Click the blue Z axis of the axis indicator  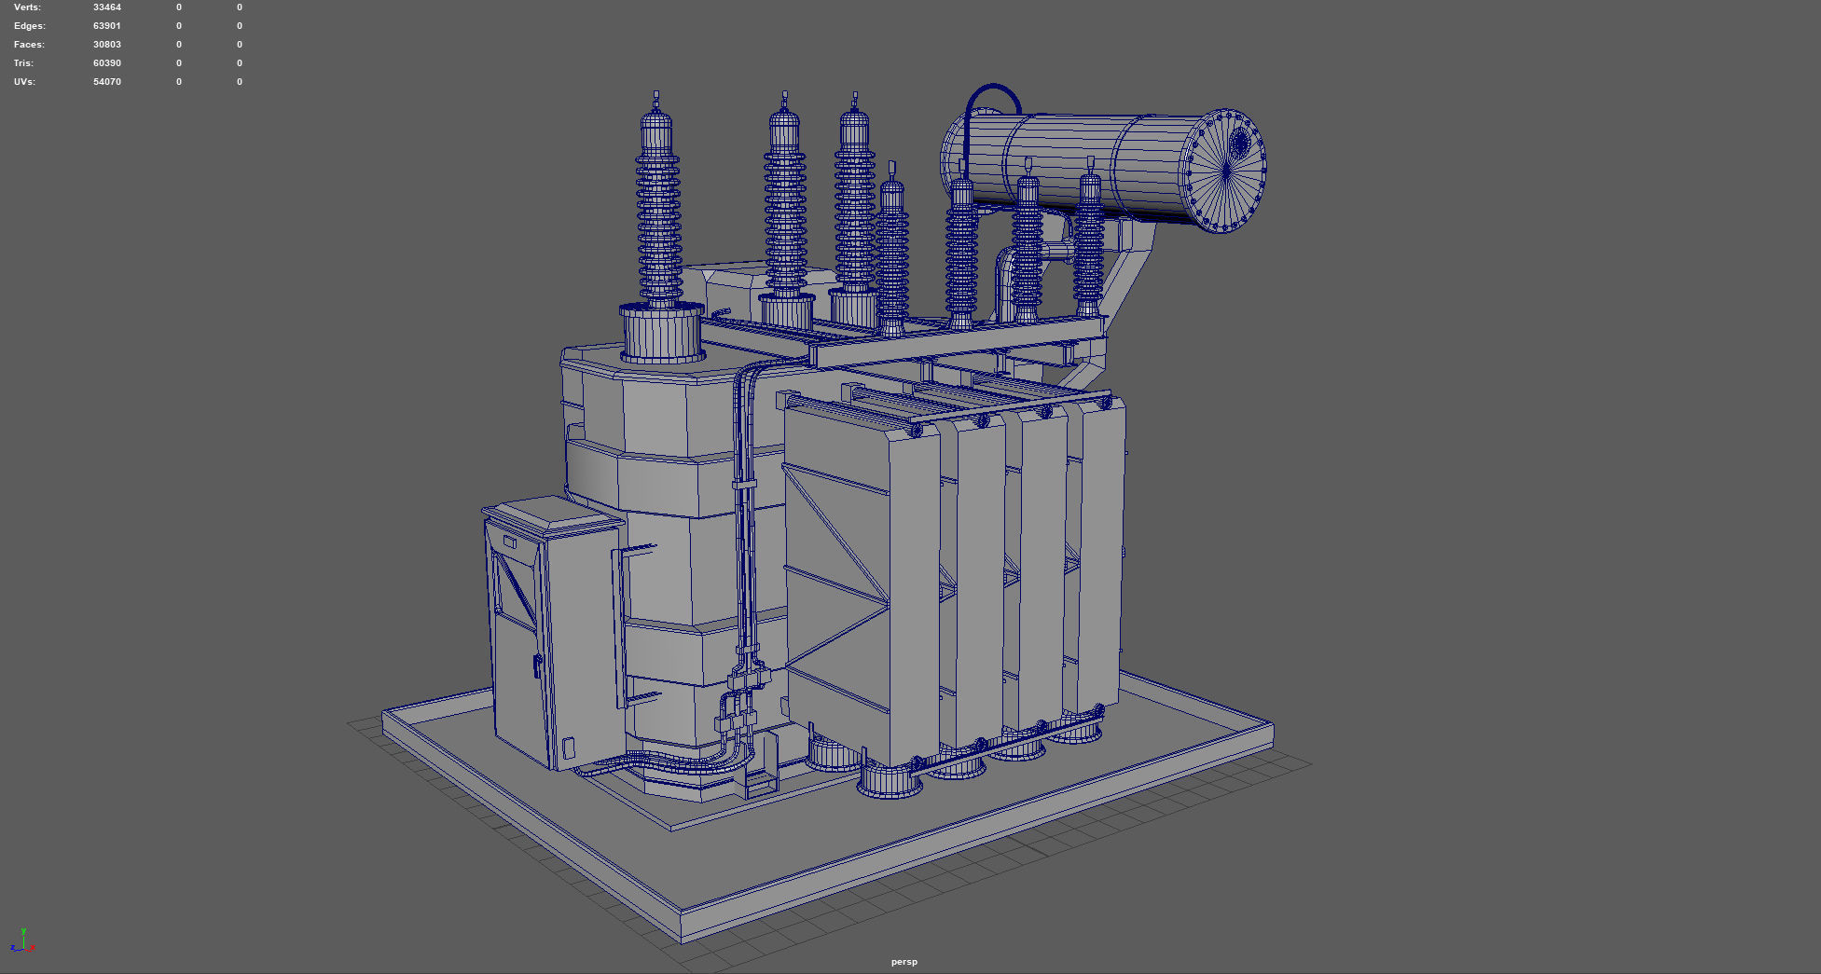coord(14,949)
